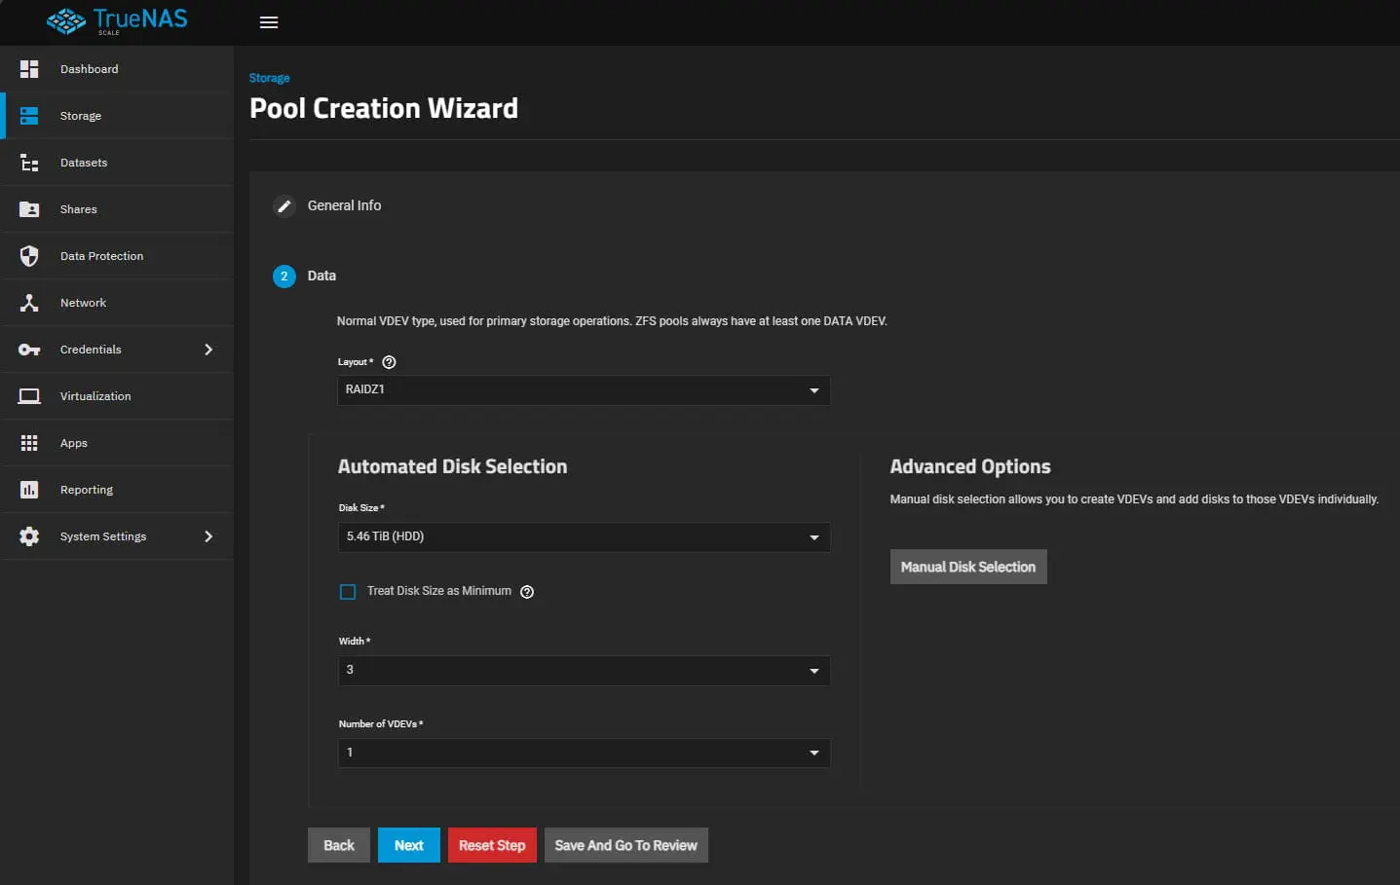Toggle the hamburger sidebar menu icon

pyautogui.click(x=269, y=22)
